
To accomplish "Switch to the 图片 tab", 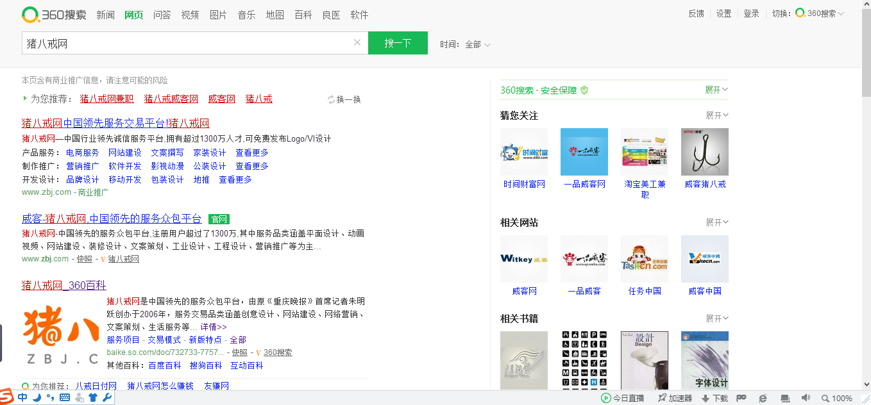I will tap(218, 15).
